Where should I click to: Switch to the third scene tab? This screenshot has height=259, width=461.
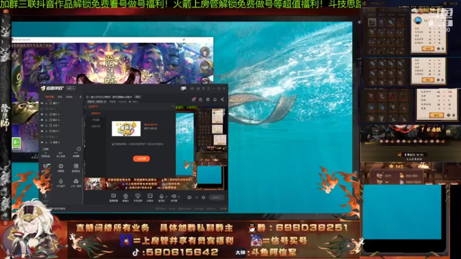tap(69, 97)
